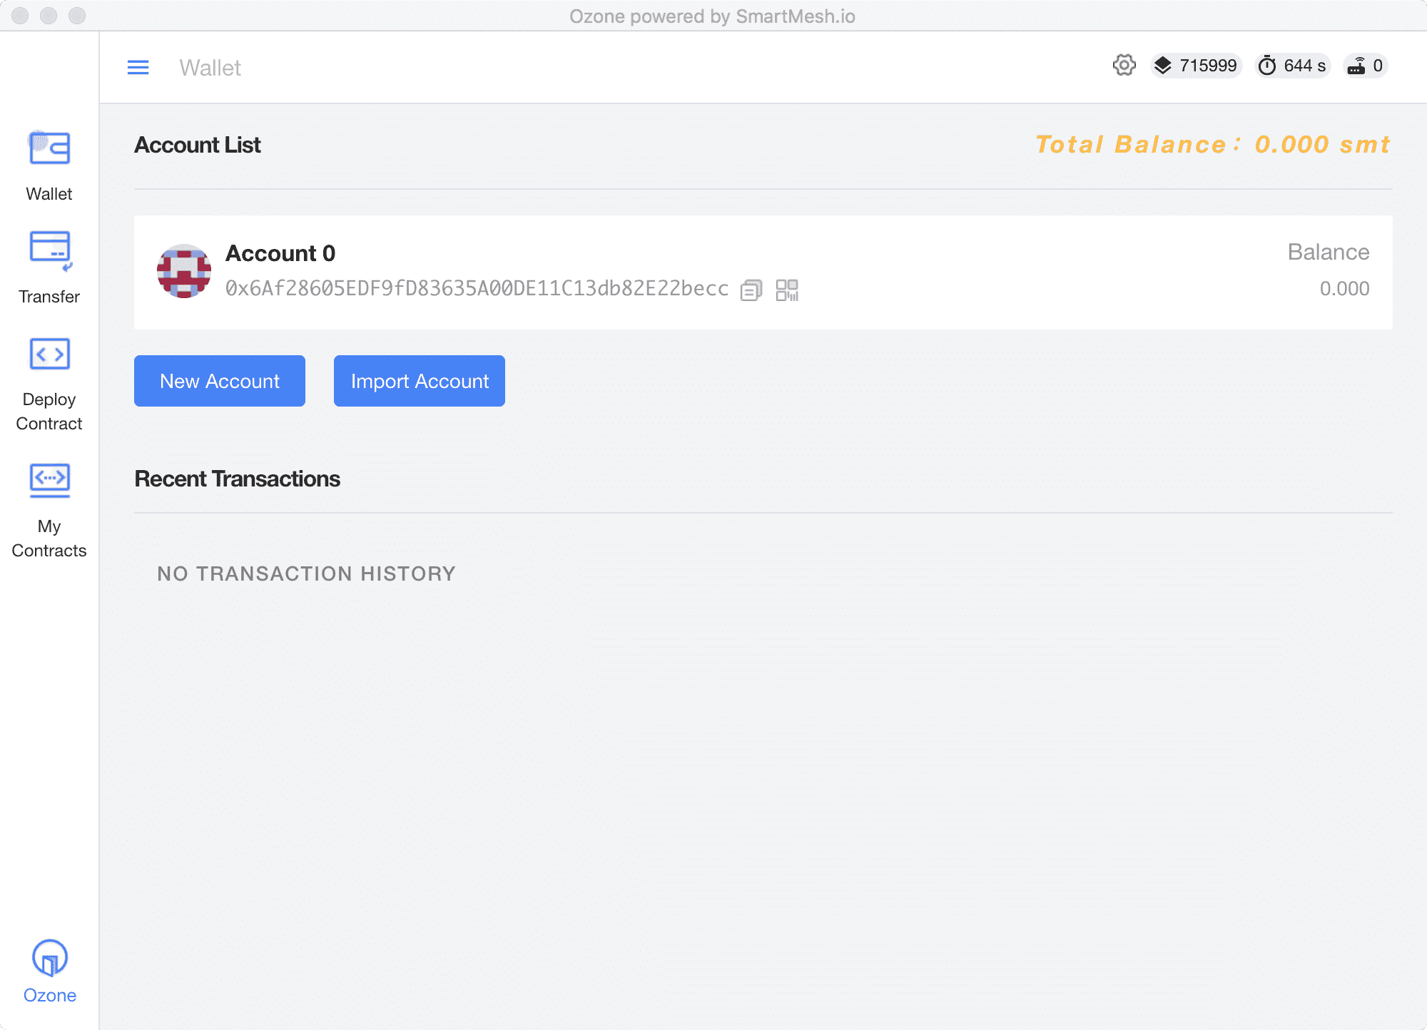Click the Total Balance 0.000 smt text

tap(1212, 144)
